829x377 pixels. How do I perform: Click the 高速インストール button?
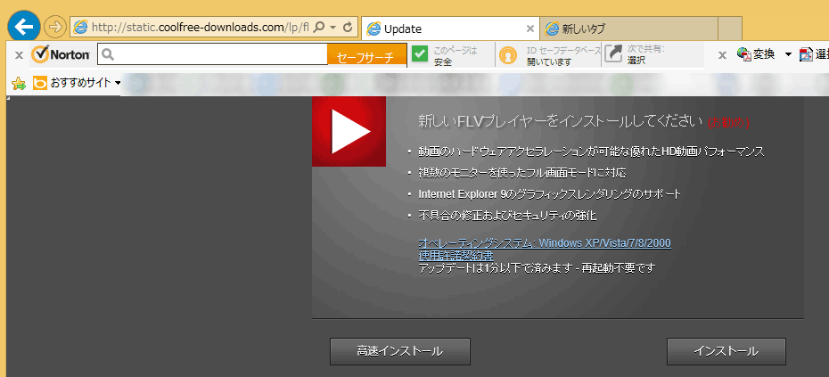[x=400, y=352]
